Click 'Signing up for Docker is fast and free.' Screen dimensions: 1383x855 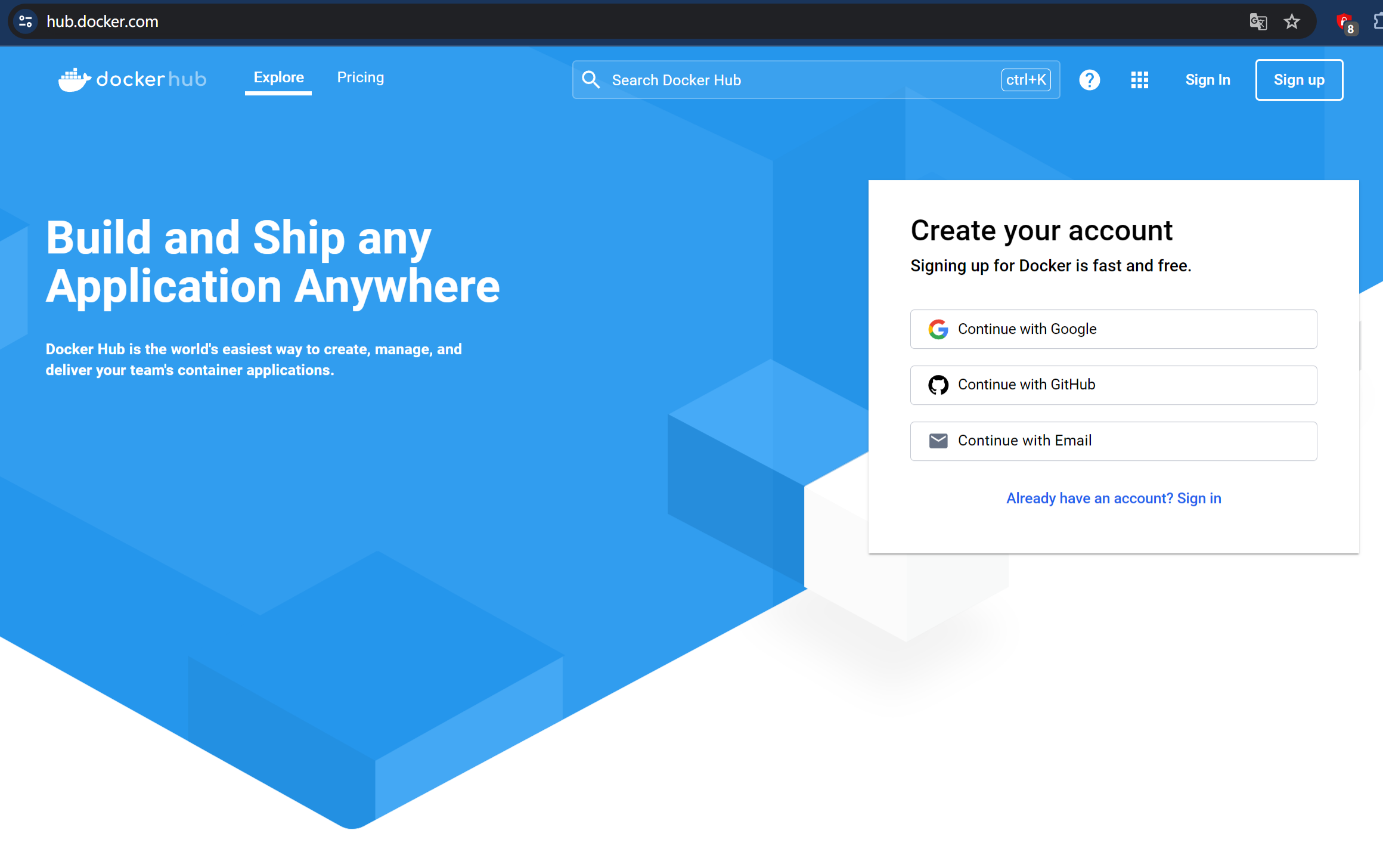[1050, 266]
